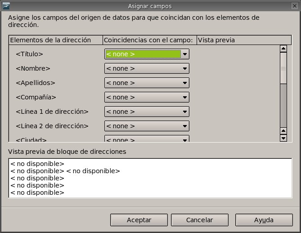Image resolution: width=301 pixels, height=233 pixels.
Task: Open the <Apellidos> combo box
Action: (185, 83)
